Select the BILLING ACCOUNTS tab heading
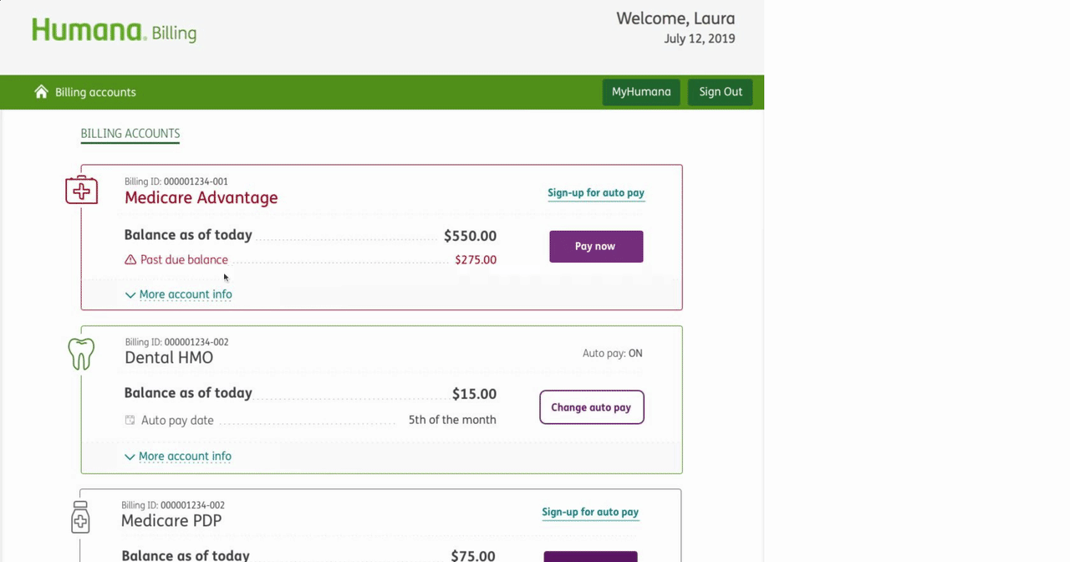This screenshot has width=1070, height=562. tap(130, 134)
